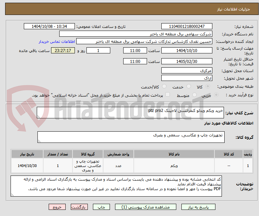Click the عدد unit cell
Image resolution: width=259 pixels, height=216 pixels.
(x=118, y=166)
